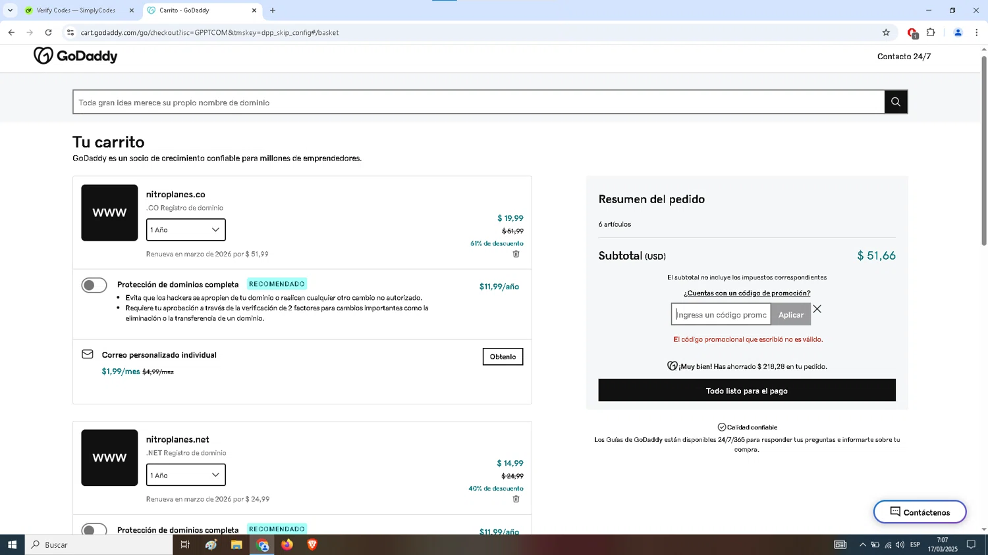Open the browser extensions puzzle icon

coord(931,32)
